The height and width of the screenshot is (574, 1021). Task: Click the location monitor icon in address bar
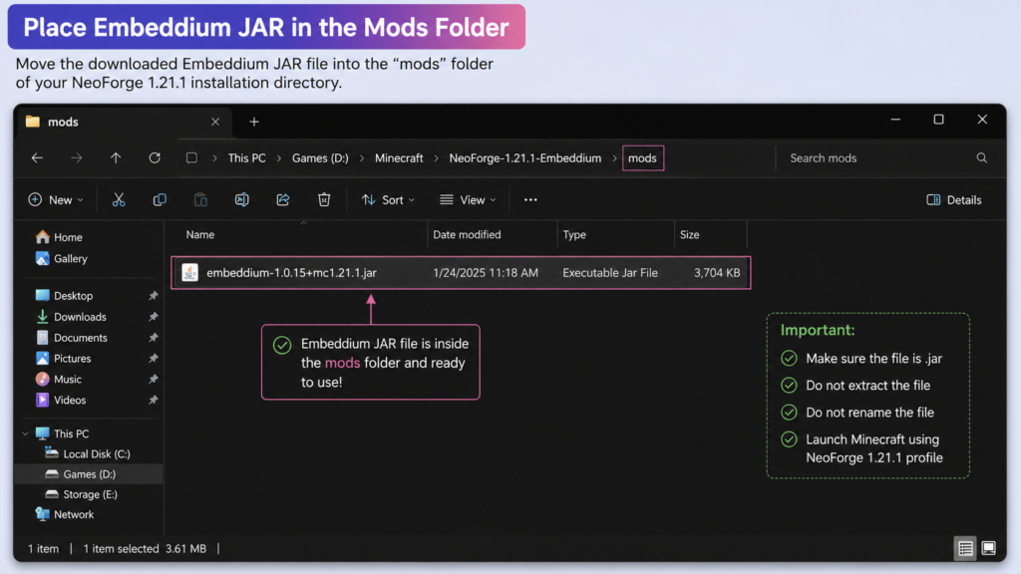pyautogui.click(x=191, y=158)
